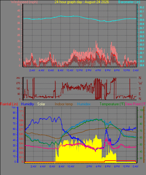Select the Solar legend label
The image size is (146, 175).
pos(41,104)
